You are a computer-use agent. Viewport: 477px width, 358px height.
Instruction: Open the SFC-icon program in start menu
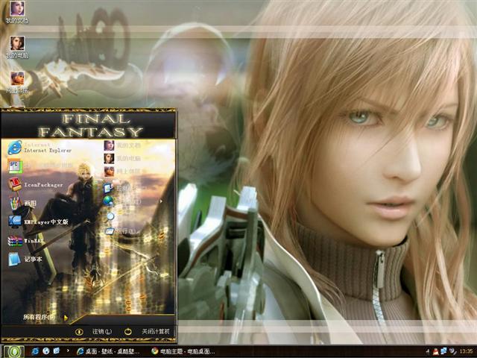tap(40, 166)
